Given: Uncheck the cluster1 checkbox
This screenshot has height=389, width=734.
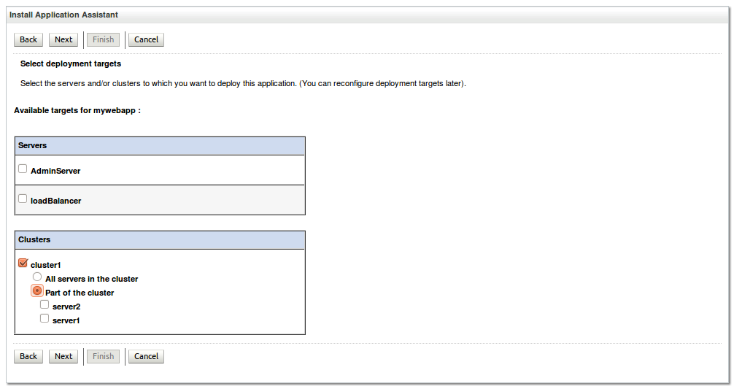Looking at the screenshot, I should tap(23, 263).
